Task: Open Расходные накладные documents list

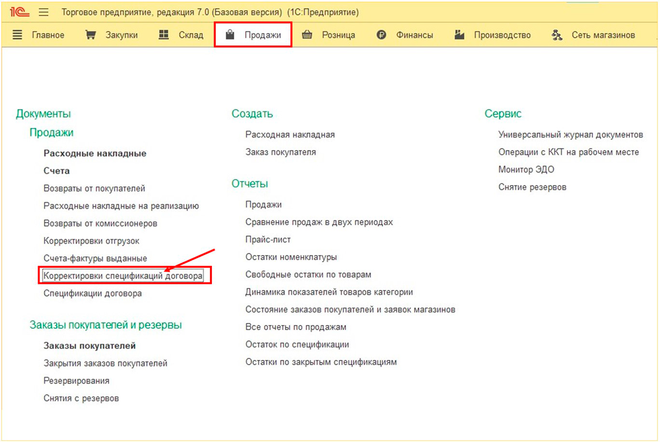Action: [95, 153]
